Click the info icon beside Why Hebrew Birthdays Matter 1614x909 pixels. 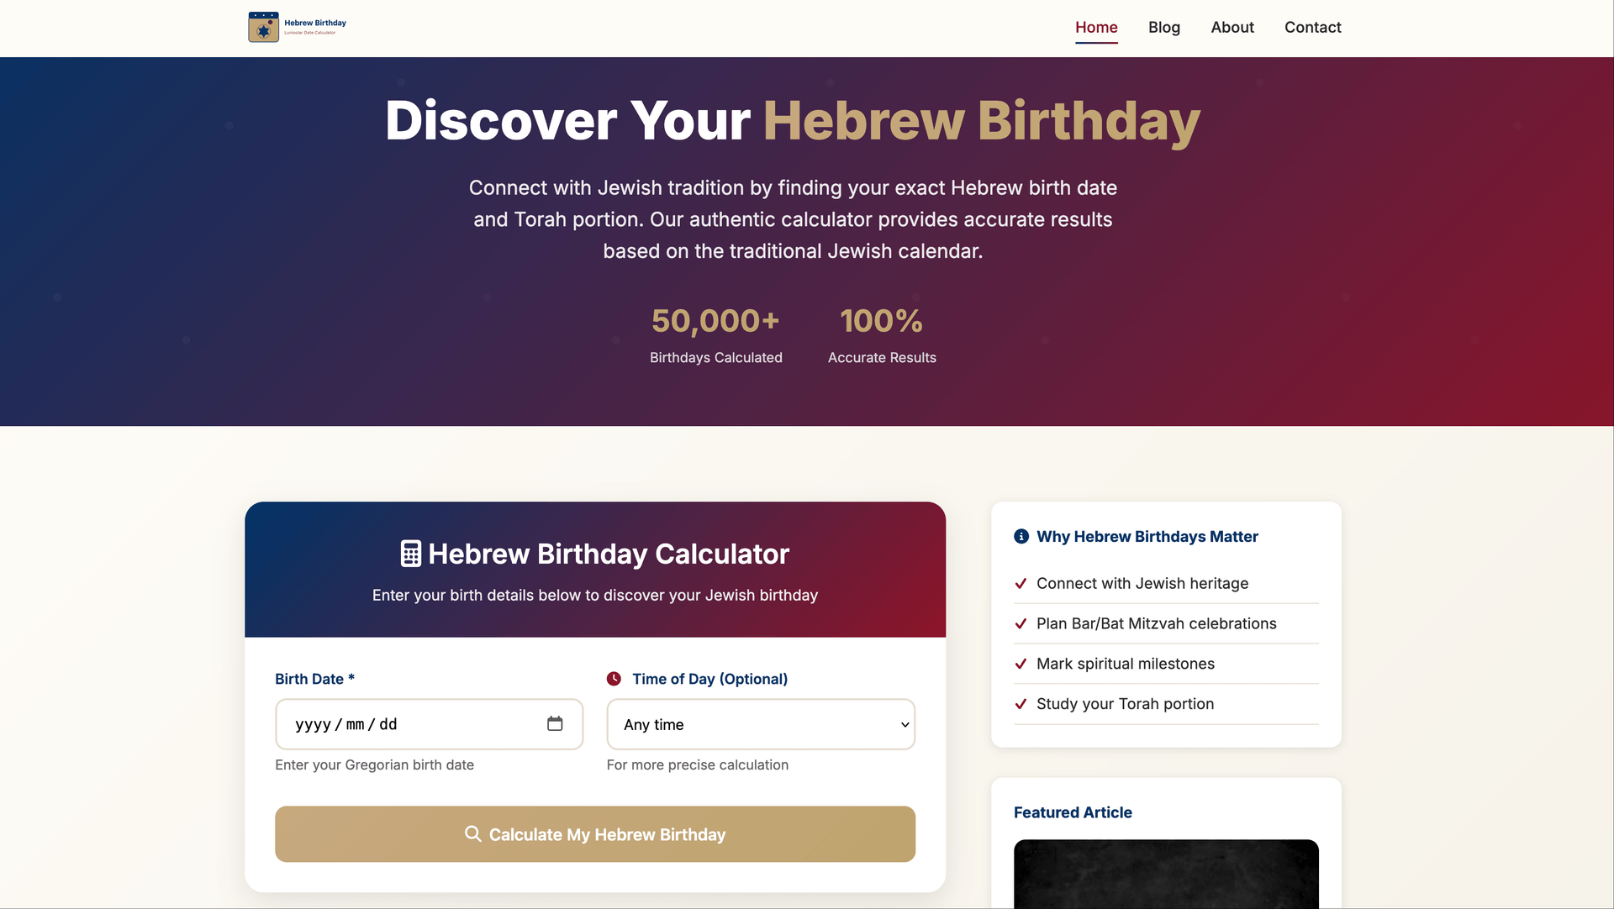1021,536
